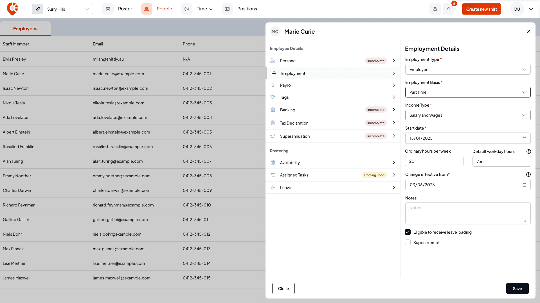Open the Employment Basis dropdown
Image resolution: width=540 pixels, height=303 pixels.
click(468, 92)
